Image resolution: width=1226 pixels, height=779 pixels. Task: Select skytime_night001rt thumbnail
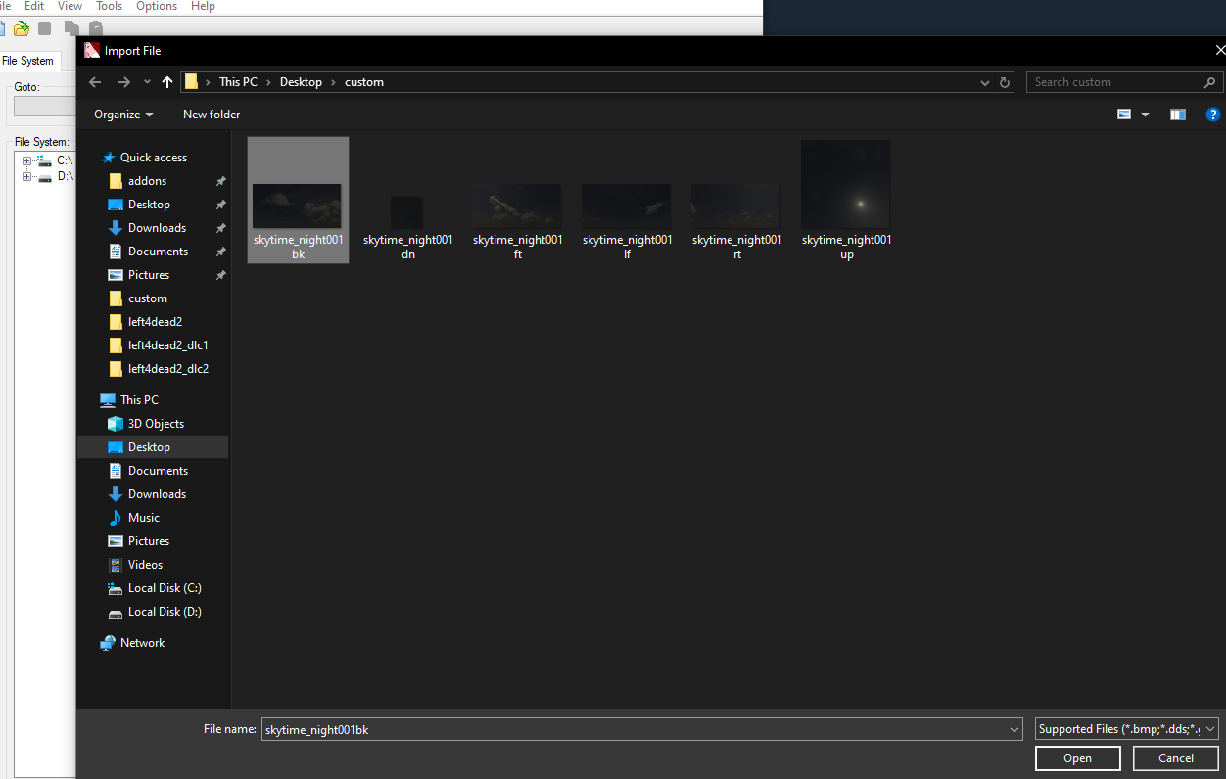(x=736, y=206)
